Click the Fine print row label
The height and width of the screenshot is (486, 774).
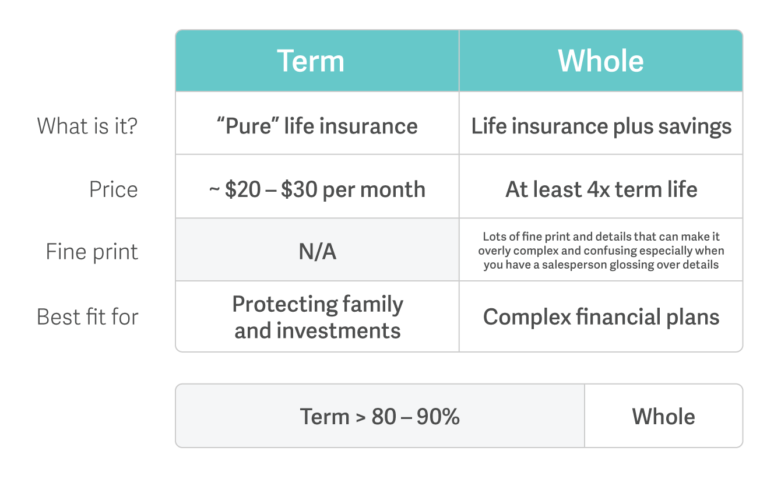92,252
